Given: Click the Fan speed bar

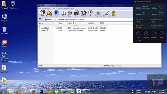Looking at the screenshot, I should (x=157, y=28).
